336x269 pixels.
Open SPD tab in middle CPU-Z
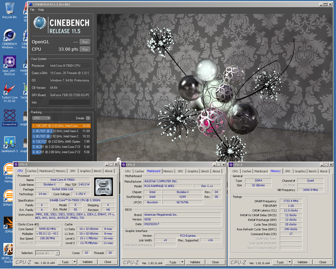coord(180,171)
